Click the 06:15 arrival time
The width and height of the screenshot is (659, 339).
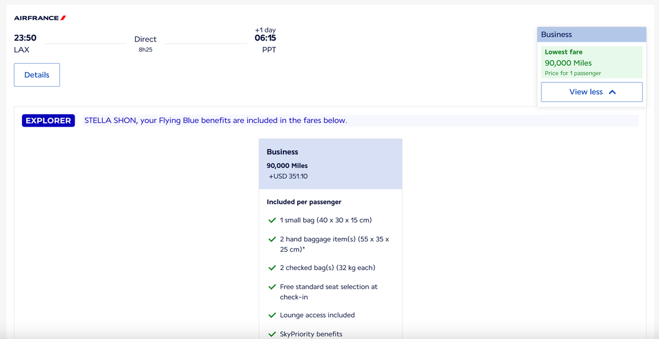tap(265, 38)
